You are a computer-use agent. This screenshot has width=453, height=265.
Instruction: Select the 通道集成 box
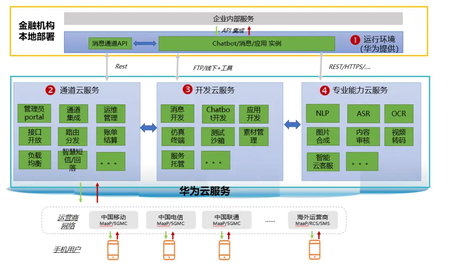(x=73, y=114)
